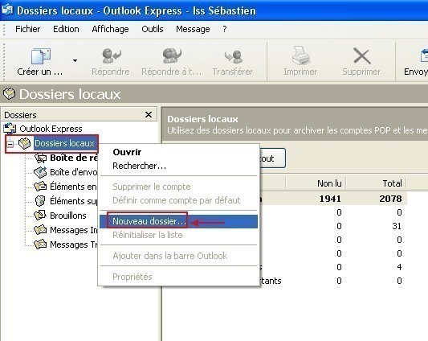The image size is (428, 341).
Task: Click the Imprimer printer icon
Action: [300, 55]
